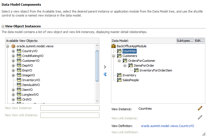The width and height of the screenshot is (207, 137).
Task: Select the CountryVO label in Available tree
Action: (30, 51)
